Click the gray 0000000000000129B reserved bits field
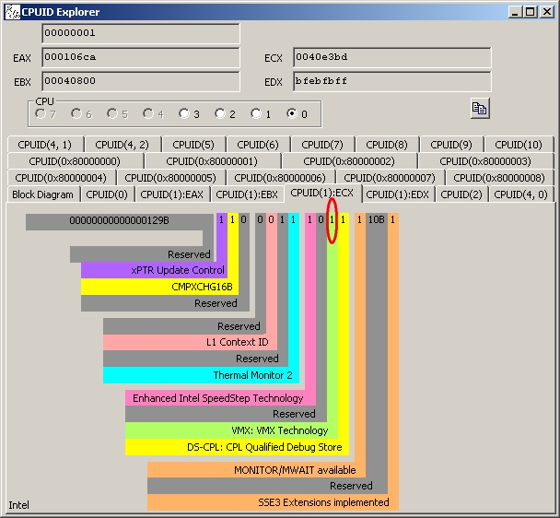 tap(120, 220)
